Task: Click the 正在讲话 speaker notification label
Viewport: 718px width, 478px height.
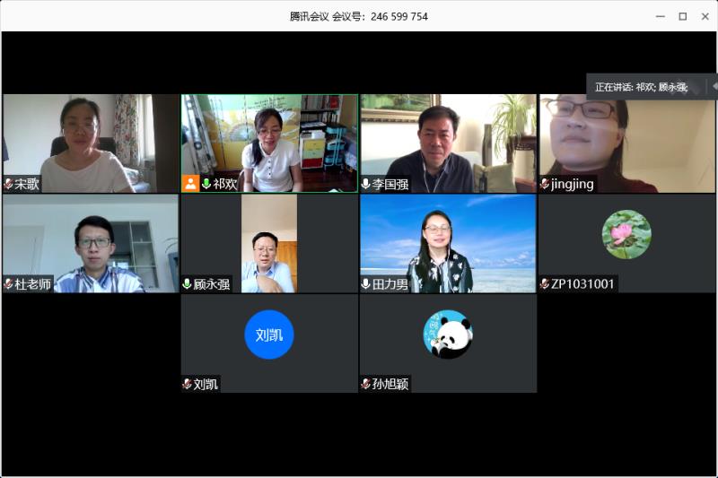Action: [x=642, y=87]
